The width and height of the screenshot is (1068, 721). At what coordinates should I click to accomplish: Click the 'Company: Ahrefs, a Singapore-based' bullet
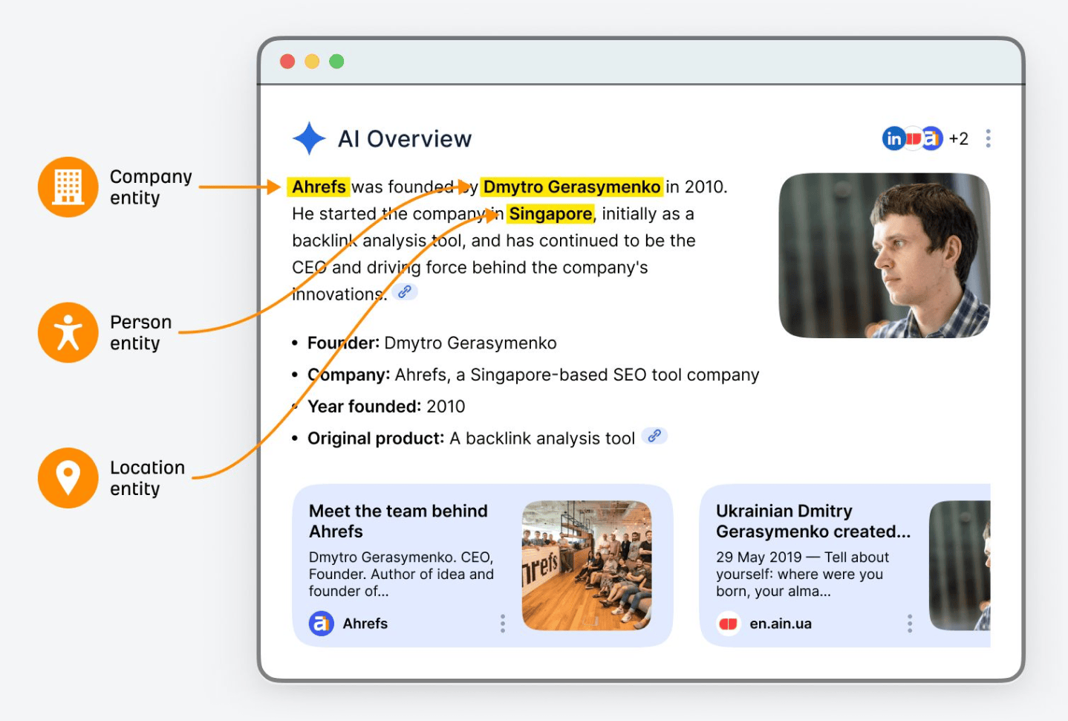[533, 375]
